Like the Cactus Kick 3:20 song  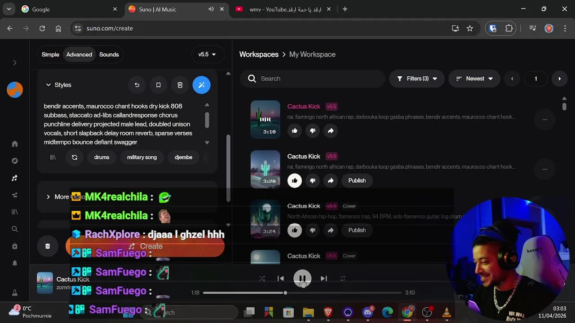tap(295, 180)
